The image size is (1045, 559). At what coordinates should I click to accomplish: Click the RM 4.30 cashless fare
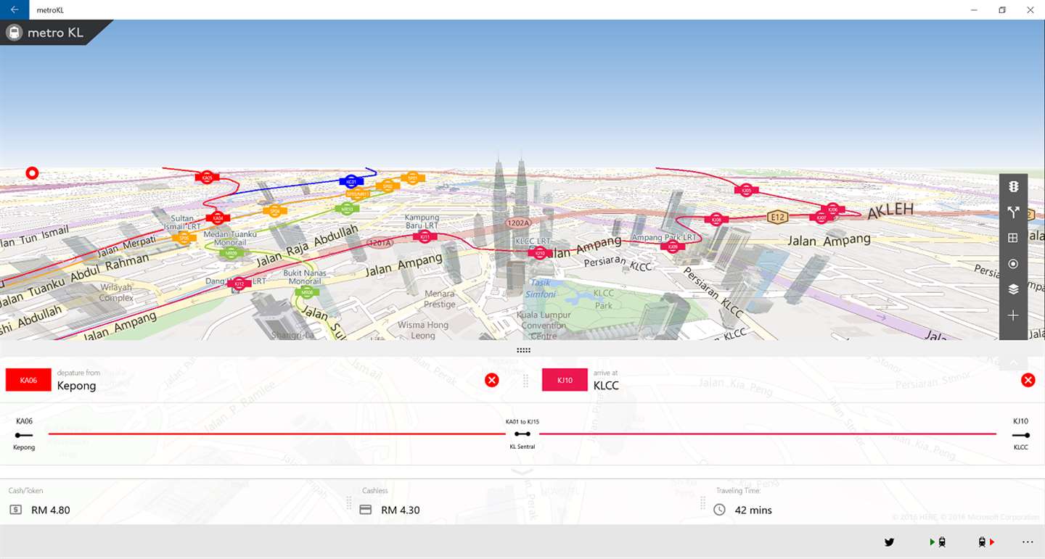(x=401, y=510)
